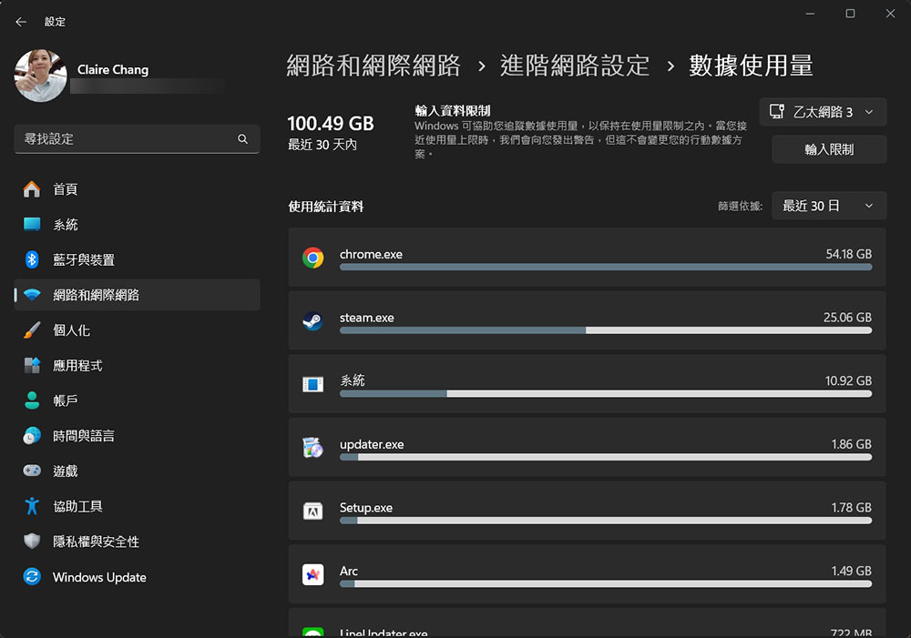911x638 pixels.
Task: Select the 系統 monitor icon in sidebar
Action: tap(32, 224)
